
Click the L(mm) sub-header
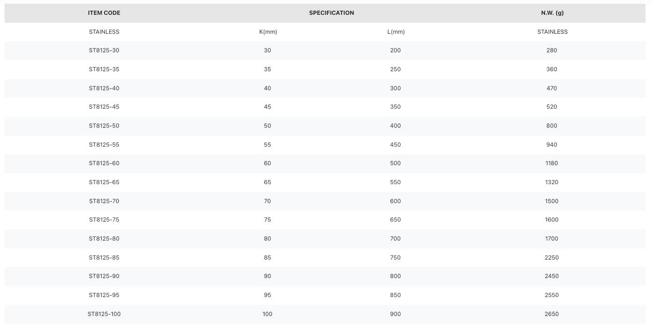click(x=396, y=32)
